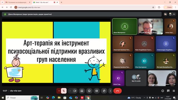This screenshot has width=178, height=100.
Task: Toggle the camera button in Meet
Action: (x=75, y=91)
